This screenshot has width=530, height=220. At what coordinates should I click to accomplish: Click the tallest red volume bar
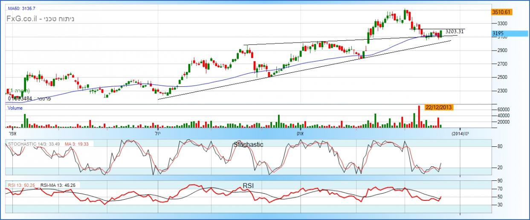click(419, 116)
